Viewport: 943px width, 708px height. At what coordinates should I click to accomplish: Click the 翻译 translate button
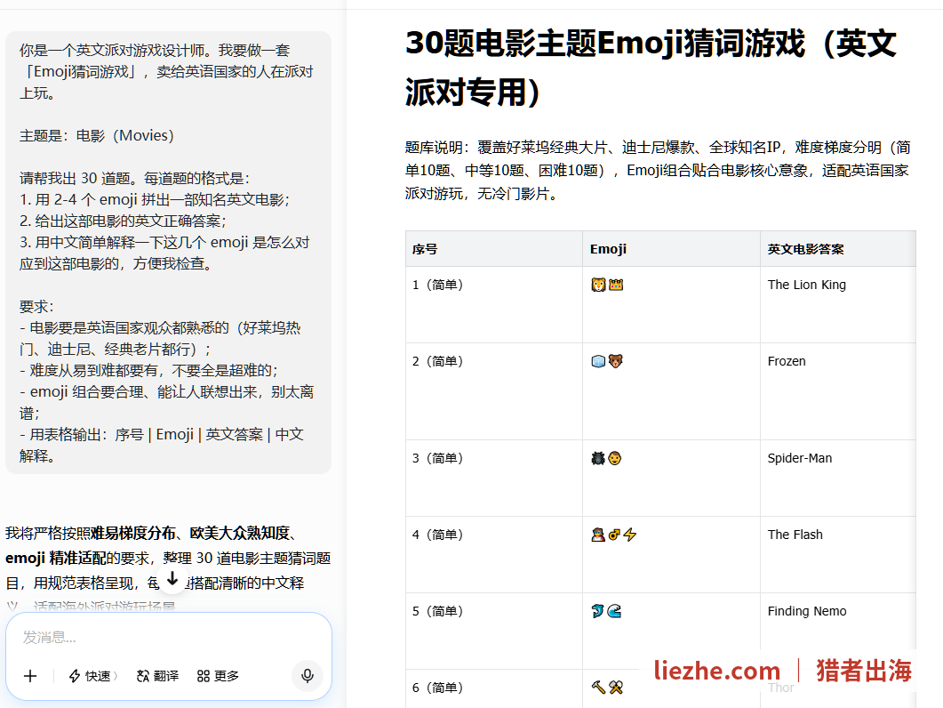coord(158,676)
